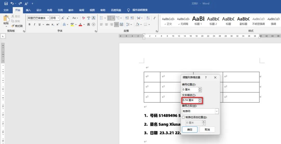This screenshot has width=281, height=144.
Task: Click the subscript x₂ icon
Action: click(x=53, y=24)
